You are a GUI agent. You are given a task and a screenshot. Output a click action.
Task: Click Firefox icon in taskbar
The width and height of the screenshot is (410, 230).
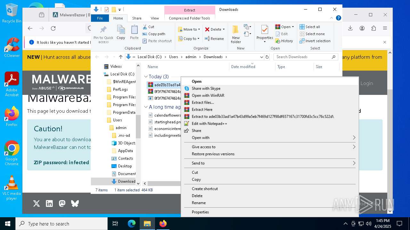click(163, 224)
